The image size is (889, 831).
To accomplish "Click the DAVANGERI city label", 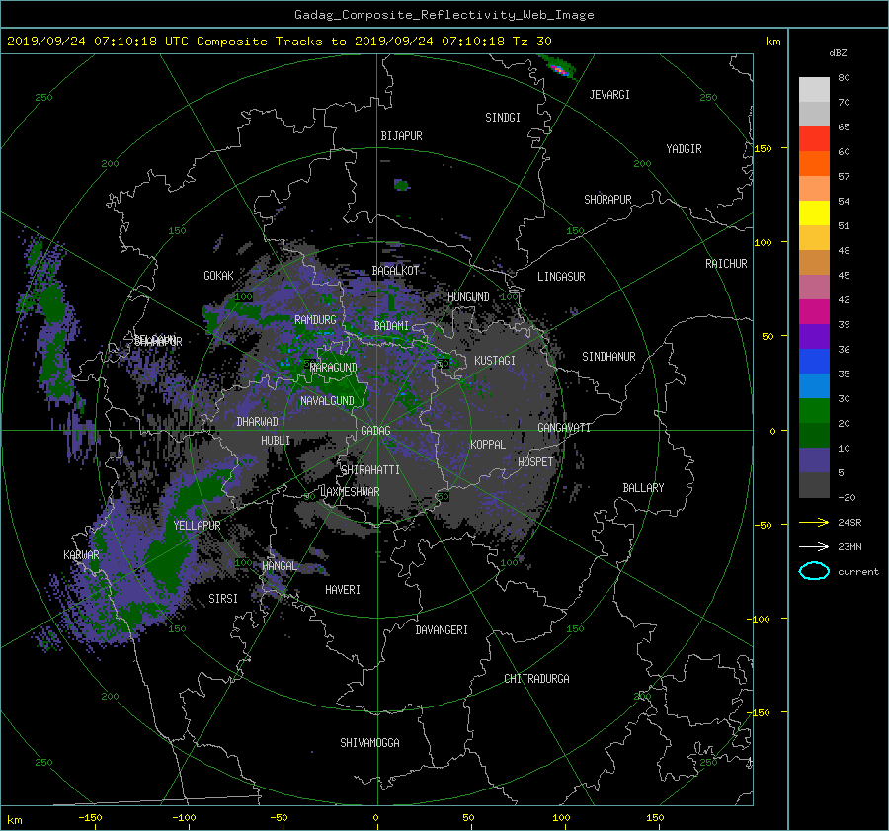I will tap(442, 630).
